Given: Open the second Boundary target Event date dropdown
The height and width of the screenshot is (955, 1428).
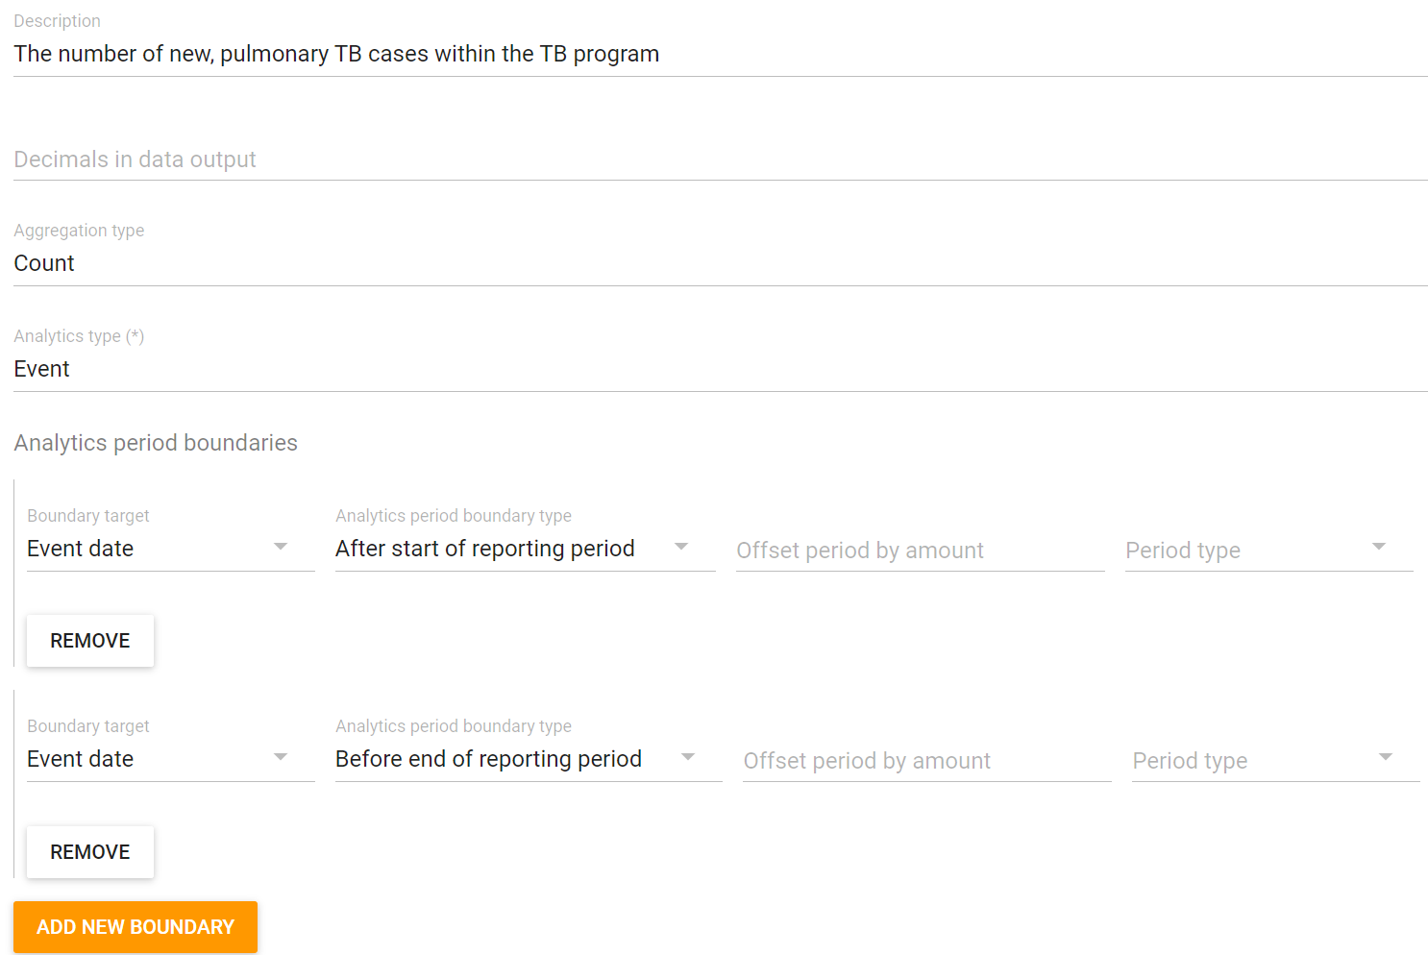Looking at the screenshot, I should pos(171,759).
